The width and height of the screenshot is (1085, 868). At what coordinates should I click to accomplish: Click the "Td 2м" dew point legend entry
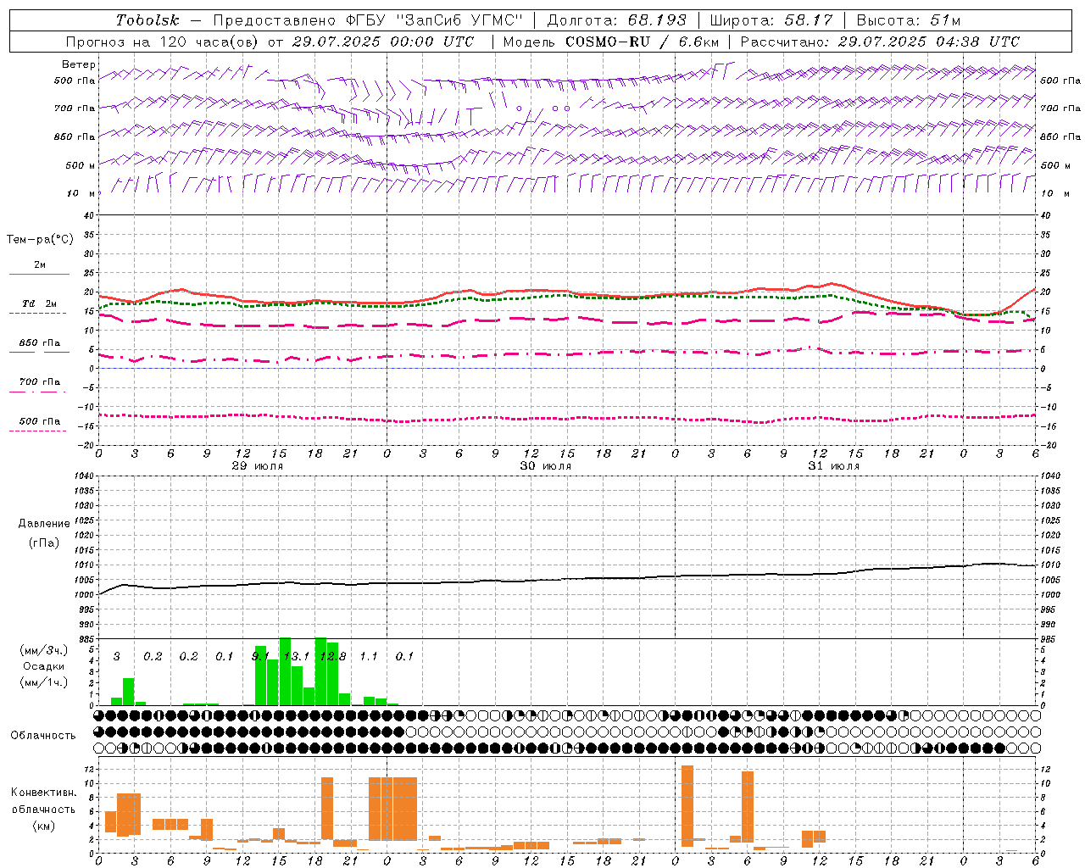(x=40, y=303)
